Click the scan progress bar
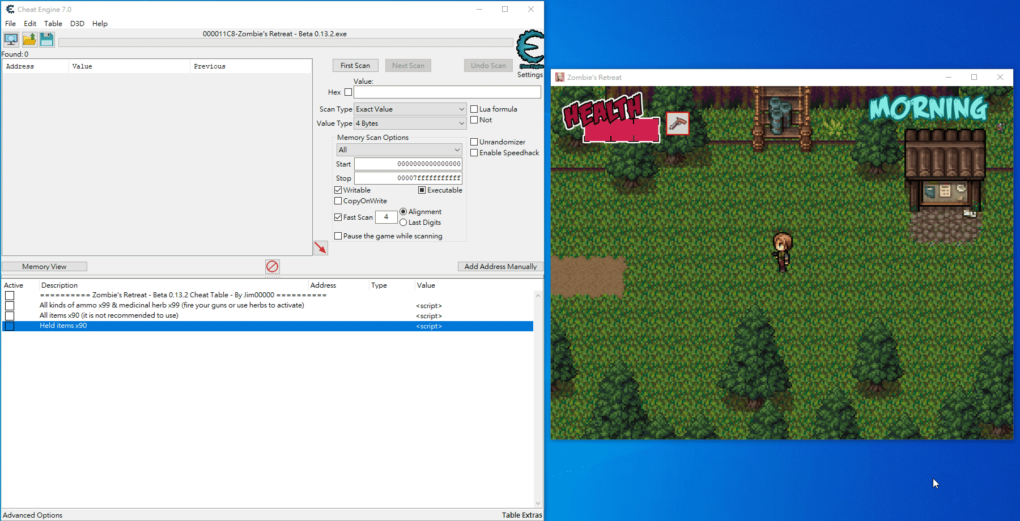1020x521 pixels. tap(286, 42)
